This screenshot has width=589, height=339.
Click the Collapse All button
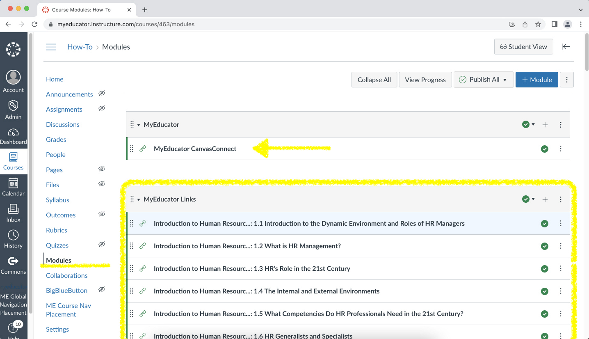pos(374,80)
